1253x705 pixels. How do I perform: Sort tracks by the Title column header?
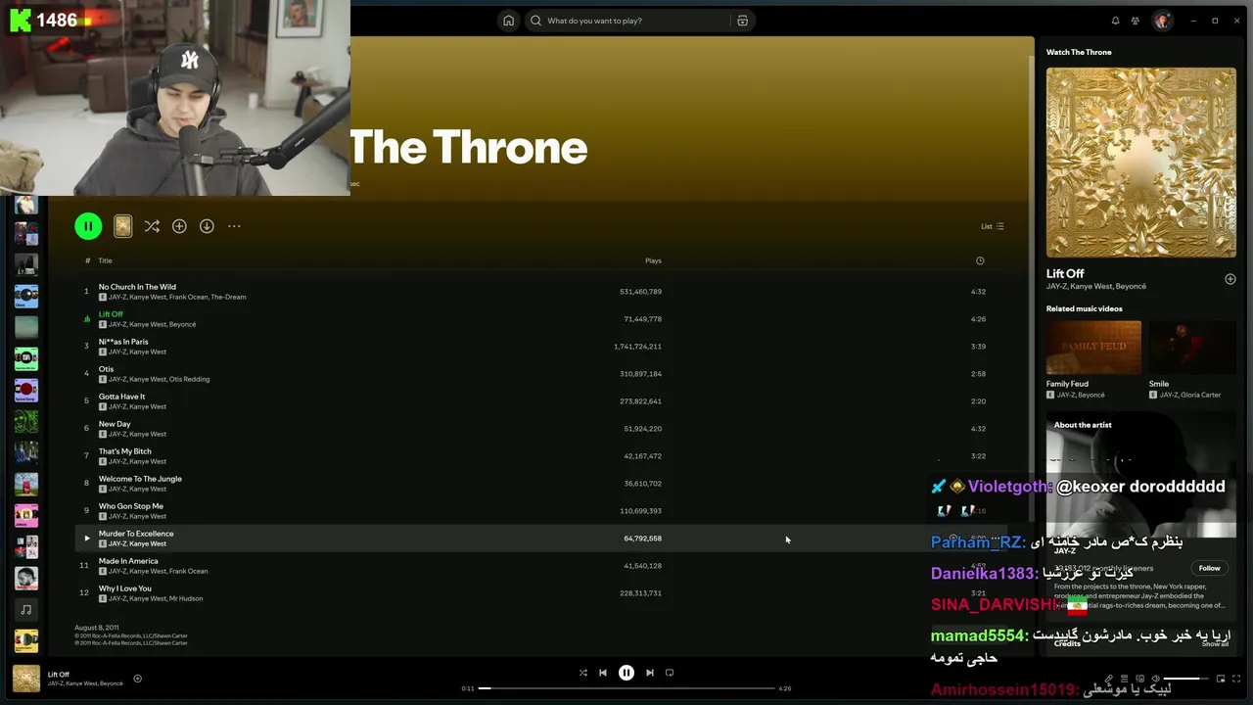point(105,260)
